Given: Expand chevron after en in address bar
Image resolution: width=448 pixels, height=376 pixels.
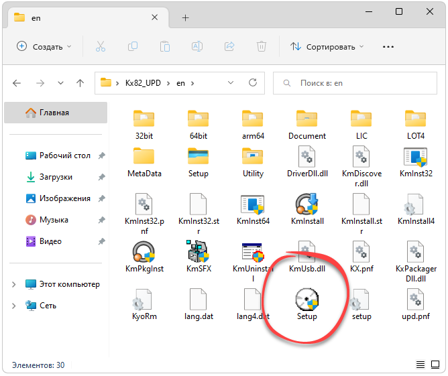Looking at the screenshot, I should tap(192, 83).
